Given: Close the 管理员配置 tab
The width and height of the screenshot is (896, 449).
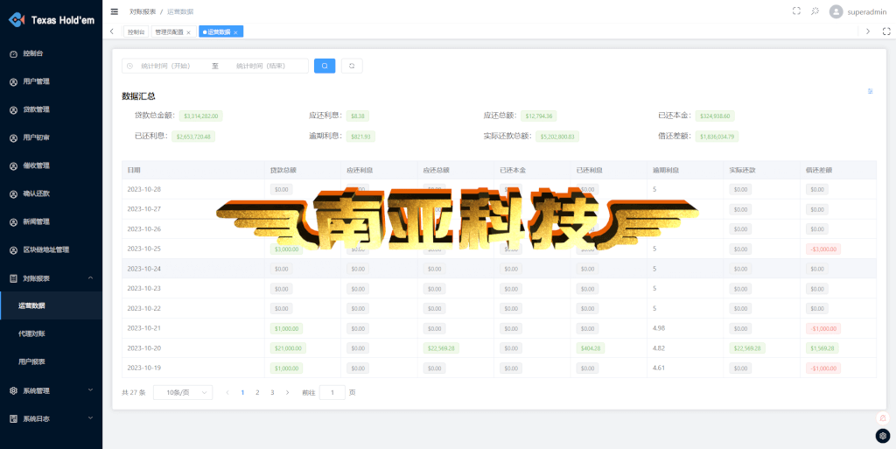Looking at the screenshot, I should (x=189, y=32).
